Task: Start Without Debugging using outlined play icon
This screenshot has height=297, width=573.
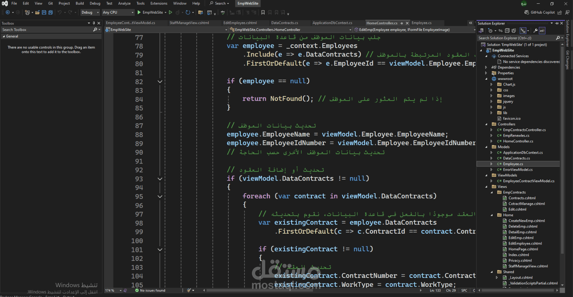Action: [170, 12]
